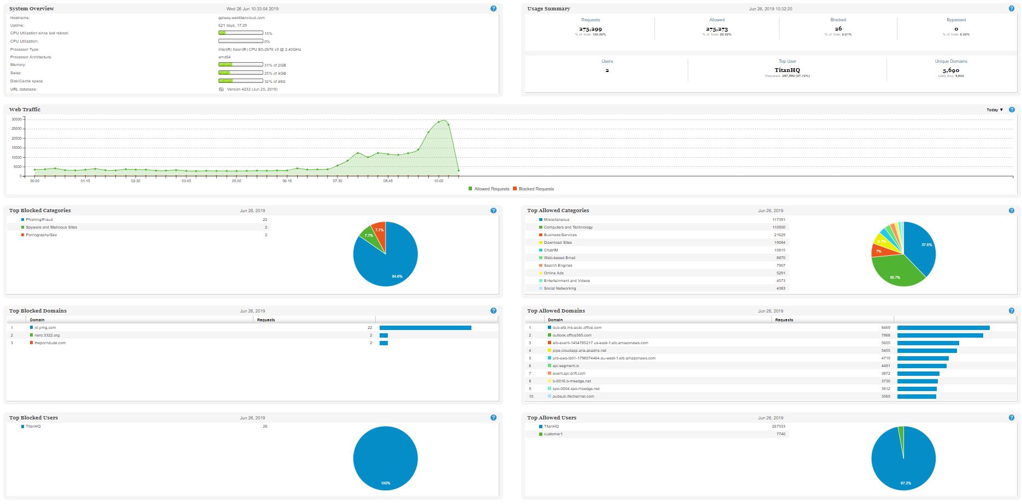Click customer1 in Top Allowed Users
The height and width of the screenshot is (504, 1022).
point(553,434)
